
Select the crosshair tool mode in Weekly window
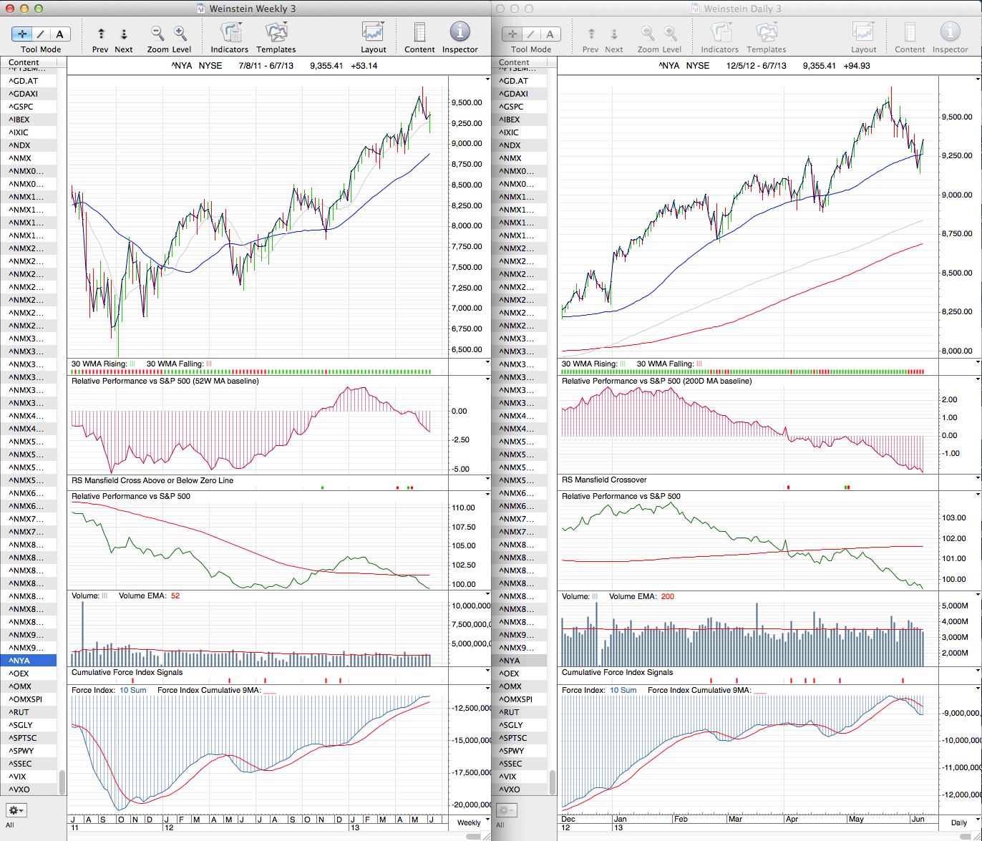point(22,34)
